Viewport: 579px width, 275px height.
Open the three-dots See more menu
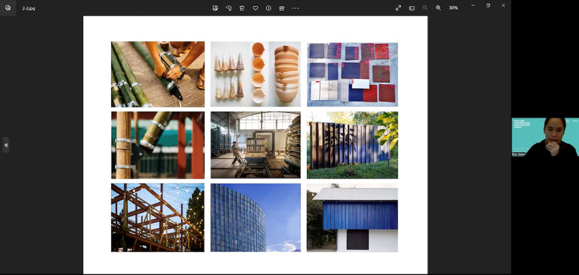point(296,7)
